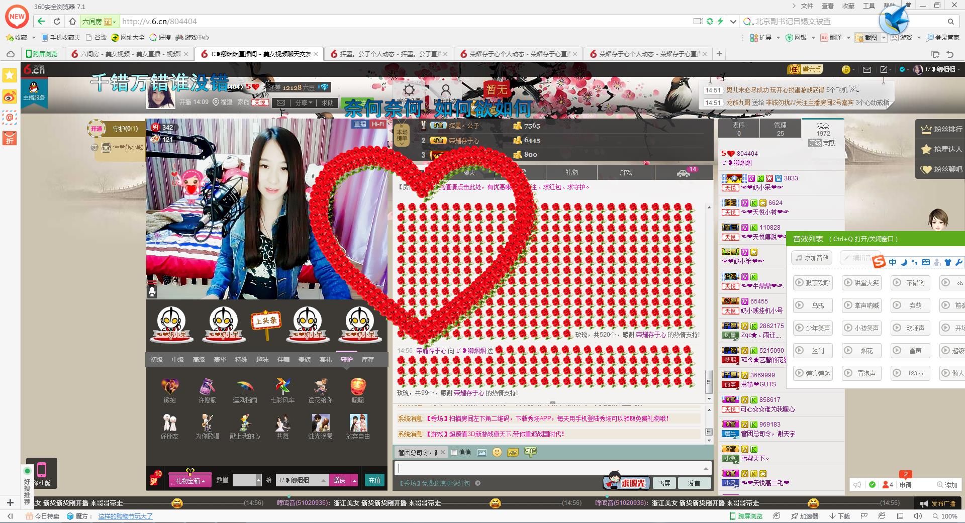Image resolution: width=965 pixels, height=523 pixels.
Task: Open the Weibo sidebar icon
Action: click(10, 96)
